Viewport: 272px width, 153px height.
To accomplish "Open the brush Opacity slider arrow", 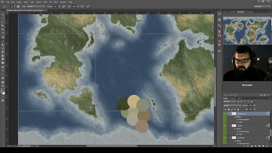I will 59,6.
